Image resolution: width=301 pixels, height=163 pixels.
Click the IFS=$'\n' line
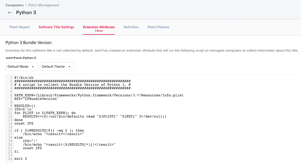[x=24, y=109]
